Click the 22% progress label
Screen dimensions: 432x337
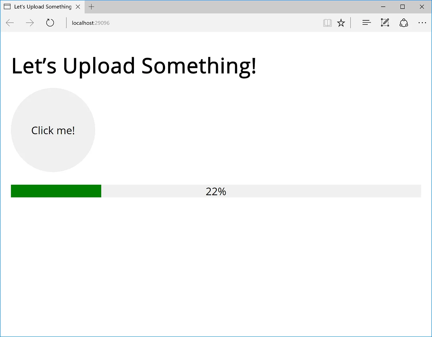pyautogui.click(x=216, y=191)
